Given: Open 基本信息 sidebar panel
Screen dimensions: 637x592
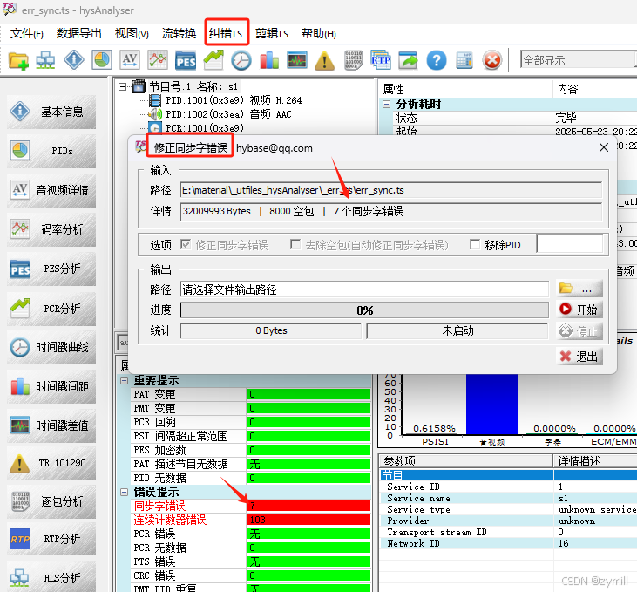Looking at the screenshot, I should 51,112.
